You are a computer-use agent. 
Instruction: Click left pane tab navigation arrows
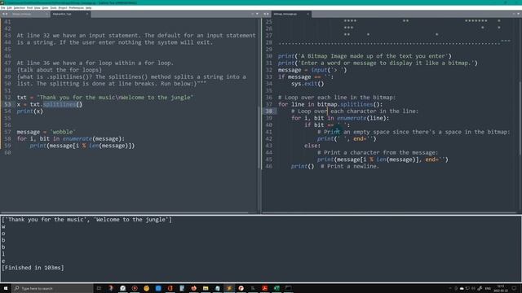click(5, 14)
